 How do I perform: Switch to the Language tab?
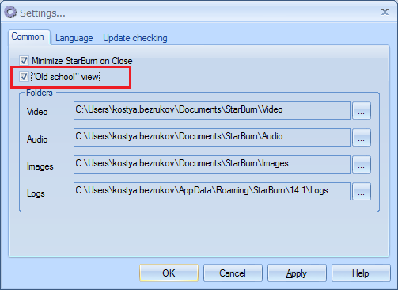pos(74,38)
